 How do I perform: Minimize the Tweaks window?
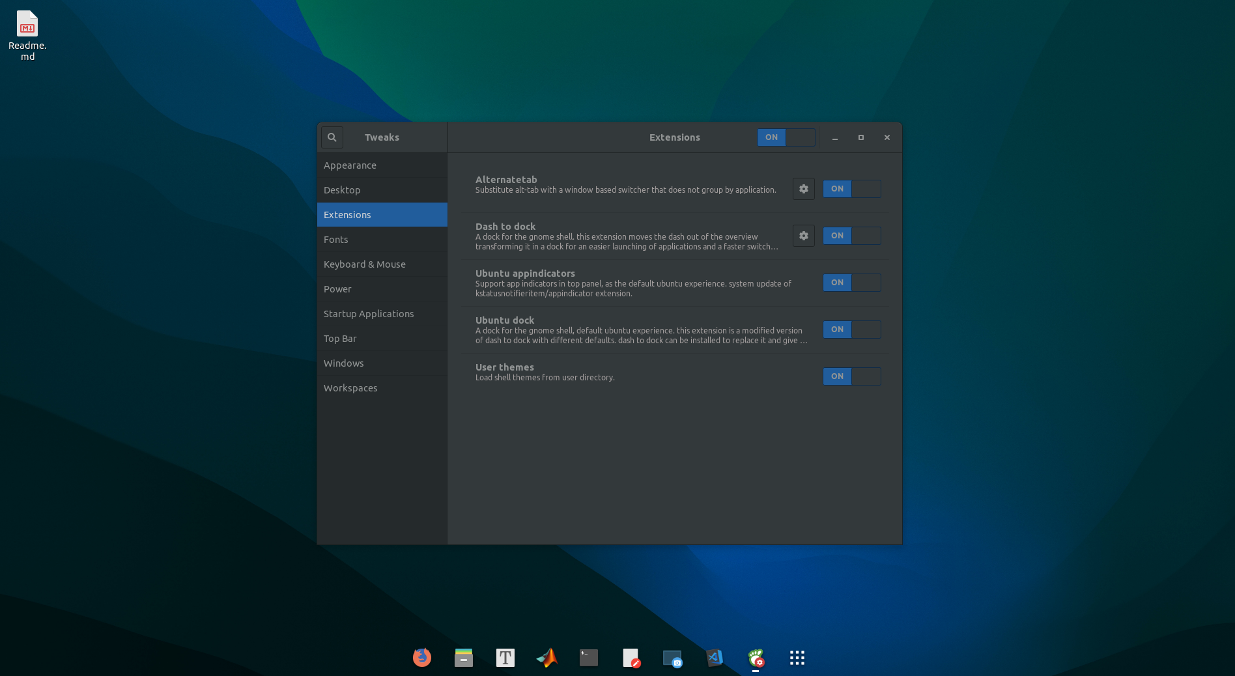[835, 137]
